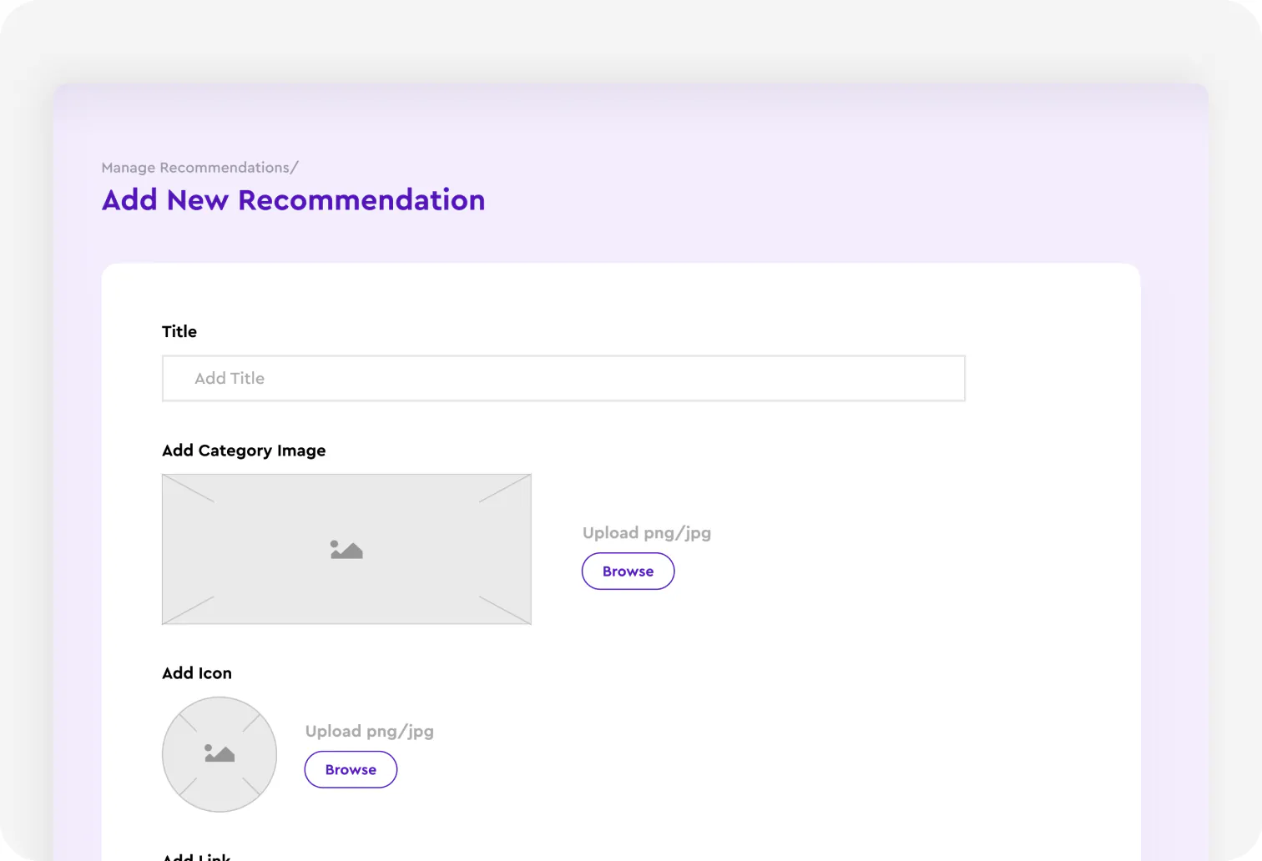Select the circular icon placeholder
1262x861 pixels.
(x=220, y=754)
